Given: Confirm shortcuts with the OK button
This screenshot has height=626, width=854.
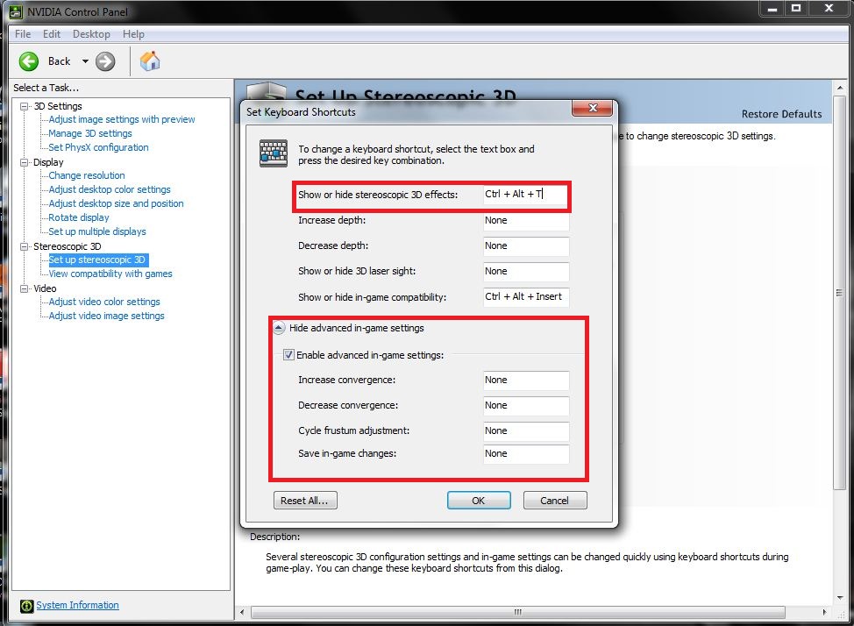Looking at the screenshot, I should [x=479, y=501].
